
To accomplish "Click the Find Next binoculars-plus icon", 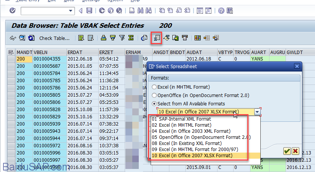I will (x=149, y=11).
